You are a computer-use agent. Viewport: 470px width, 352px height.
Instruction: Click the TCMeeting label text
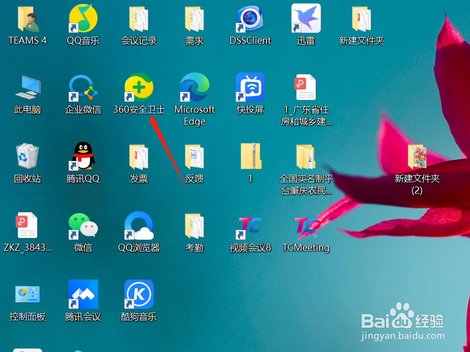coord(306,248)
